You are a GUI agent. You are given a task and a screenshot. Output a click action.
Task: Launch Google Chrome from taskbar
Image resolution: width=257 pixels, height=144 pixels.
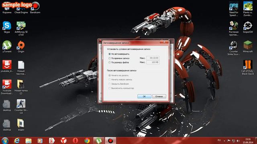tap(87, 140)
